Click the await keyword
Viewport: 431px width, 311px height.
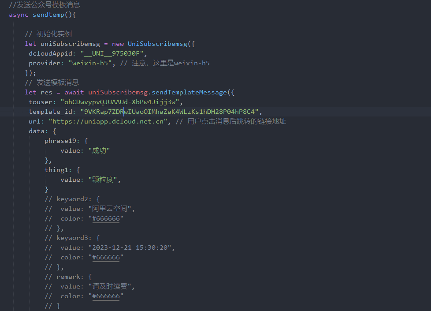(x=74, y=92)
